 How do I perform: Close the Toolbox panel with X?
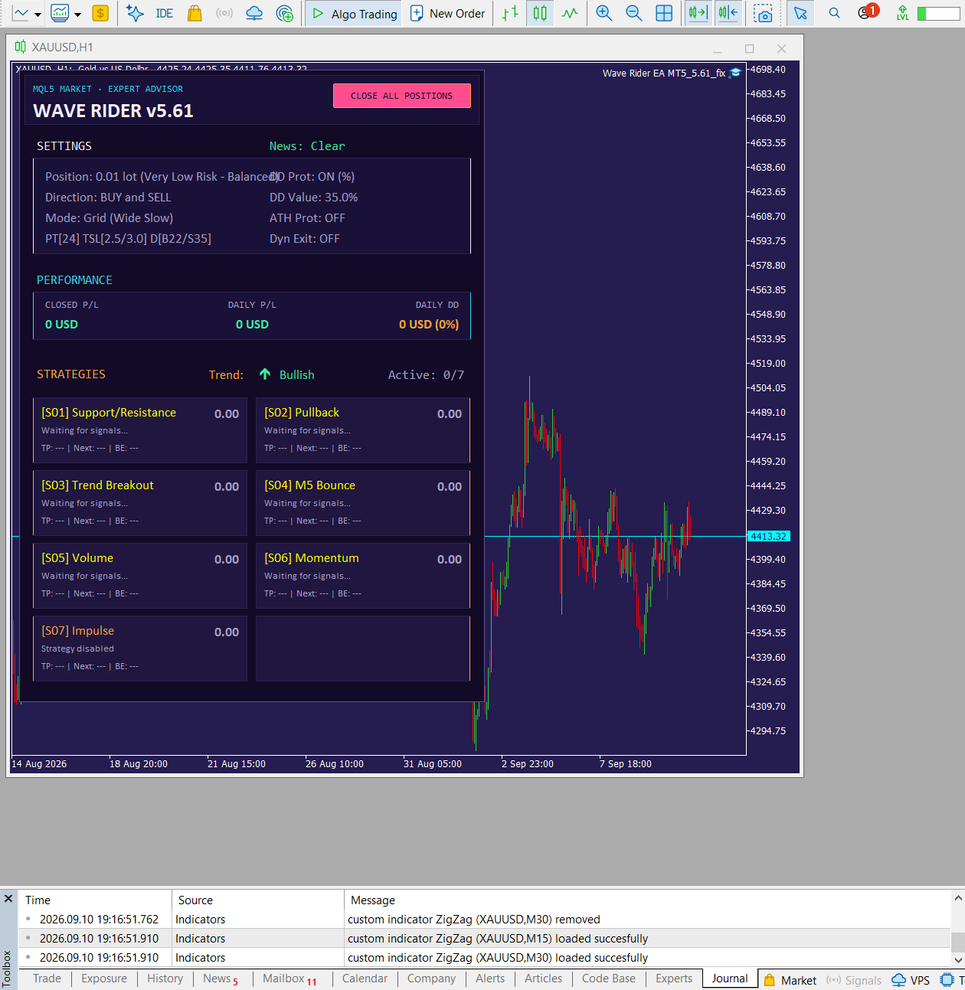point(8,899)
